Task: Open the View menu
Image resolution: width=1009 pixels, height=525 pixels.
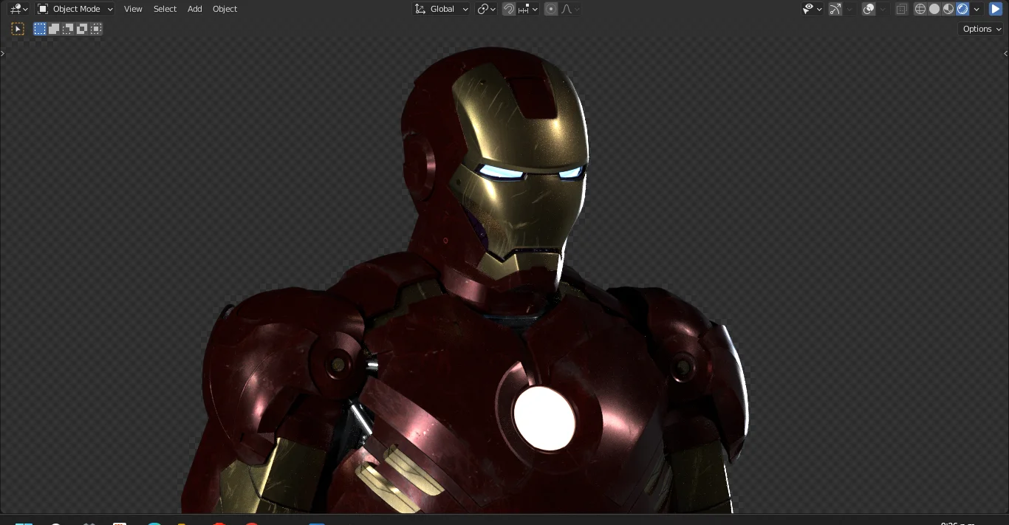Action: coord(133,9)
